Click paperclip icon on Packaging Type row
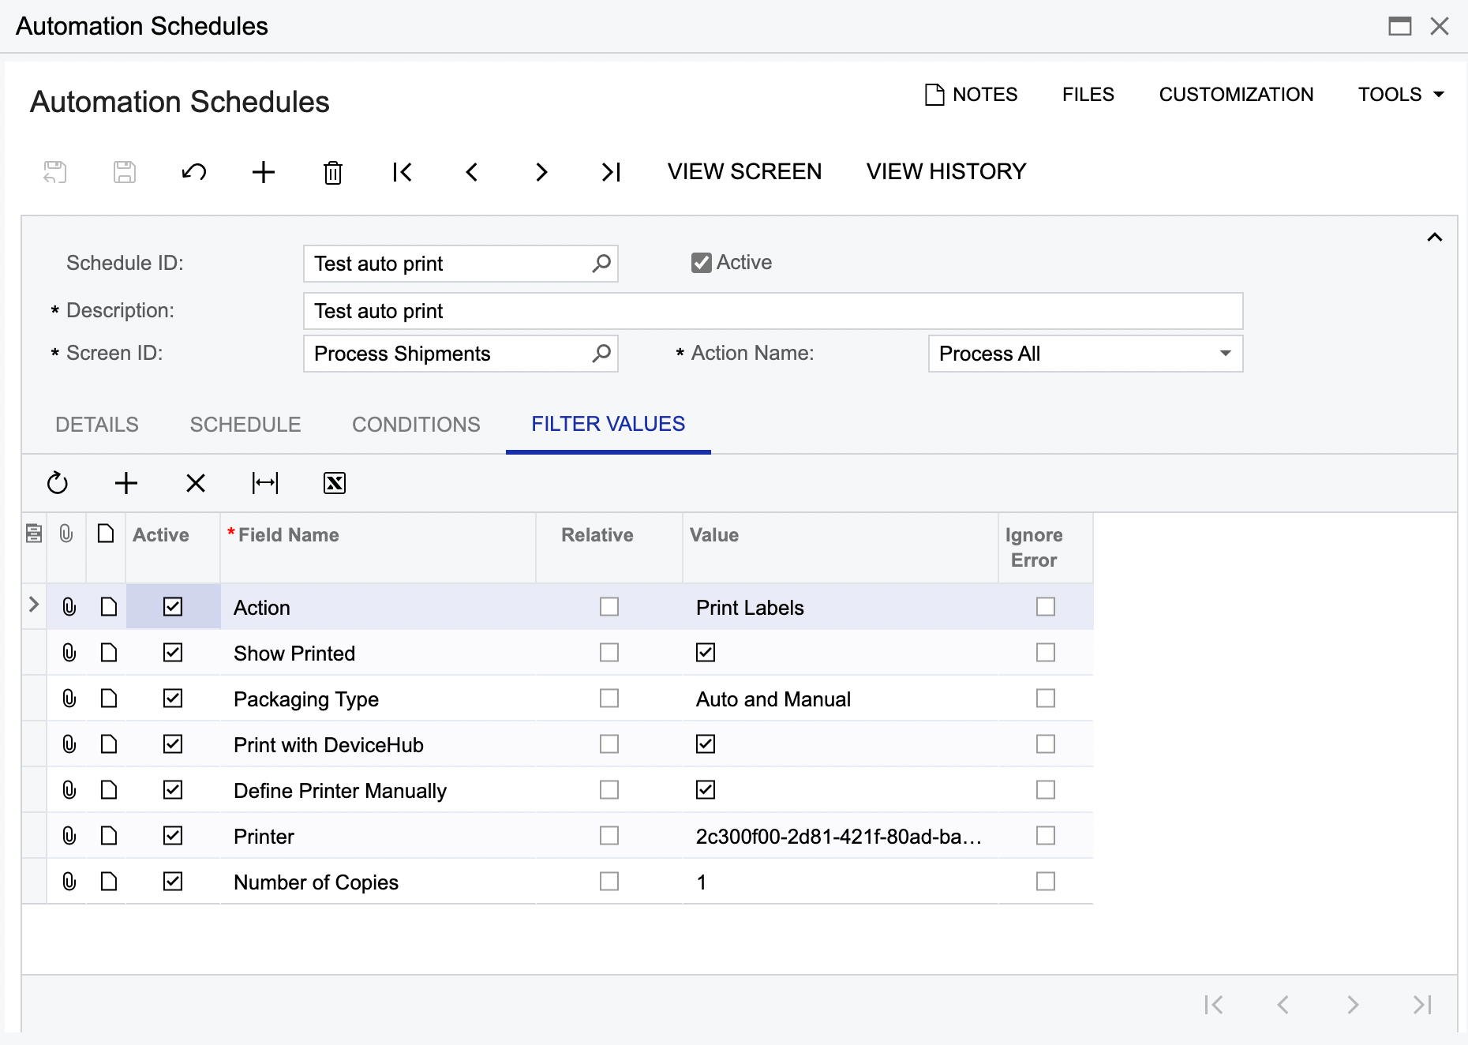 coord(69,698)
